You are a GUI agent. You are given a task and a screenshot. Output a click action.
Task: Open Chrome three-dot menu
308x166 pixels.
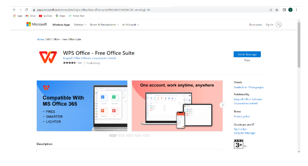pyautogui.click(x=296, y=10)
